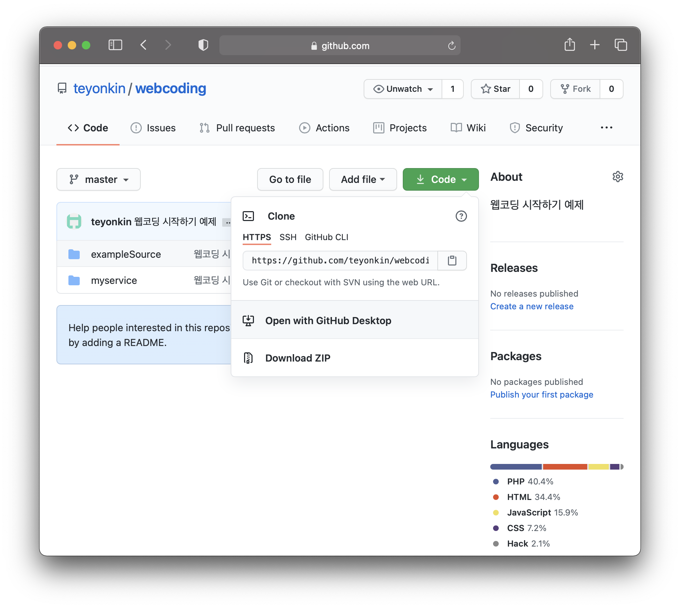This screenshot has height=608, width=680.
Task: Click the Clone terminal icon
Action: [x=248, y=216]
